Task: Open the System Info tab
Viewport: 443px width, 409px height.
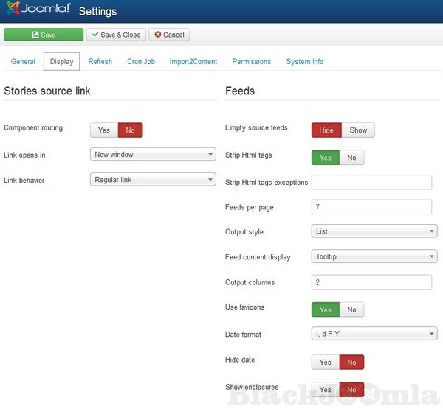Action: pyautogui.click(x=304, y=62)
